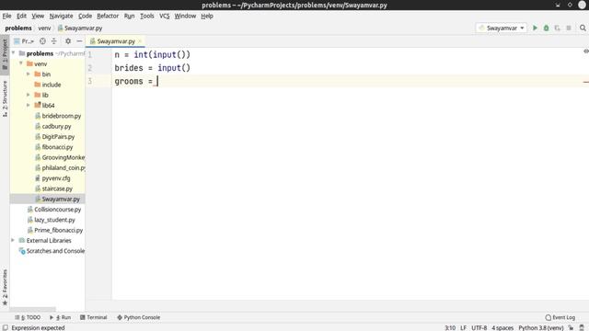Click the locate/scroll-from-source target icon
The height and width of the screenshot is (331, 589).
point(43,41)
